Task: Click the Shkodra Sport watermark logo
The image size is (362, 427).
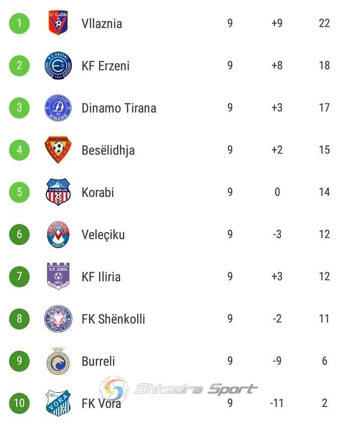Action: (178, 389)
